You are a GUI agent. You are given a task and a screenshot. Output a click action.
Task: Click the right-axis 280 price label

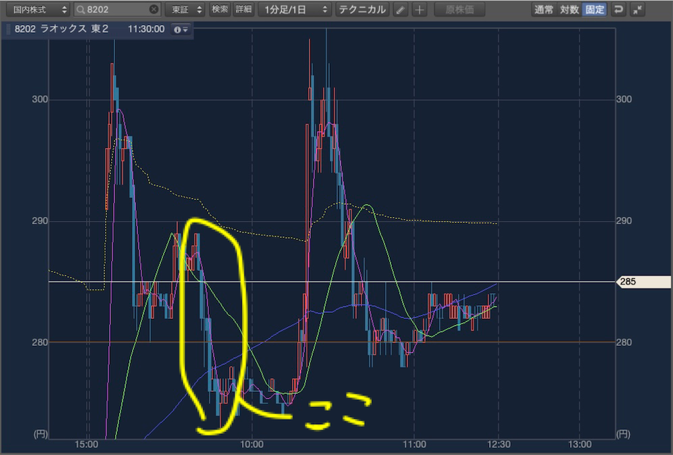[624, 342]
